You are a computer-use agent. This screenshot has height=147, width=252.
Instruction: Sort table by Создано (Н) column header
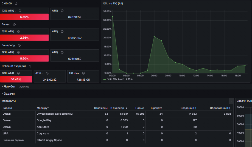[188, 108]
